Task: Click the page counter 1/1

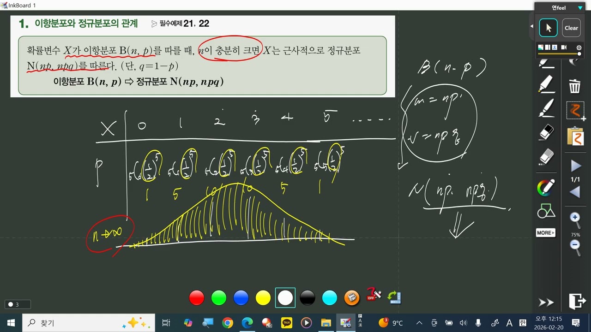Action: click(575, 179)
